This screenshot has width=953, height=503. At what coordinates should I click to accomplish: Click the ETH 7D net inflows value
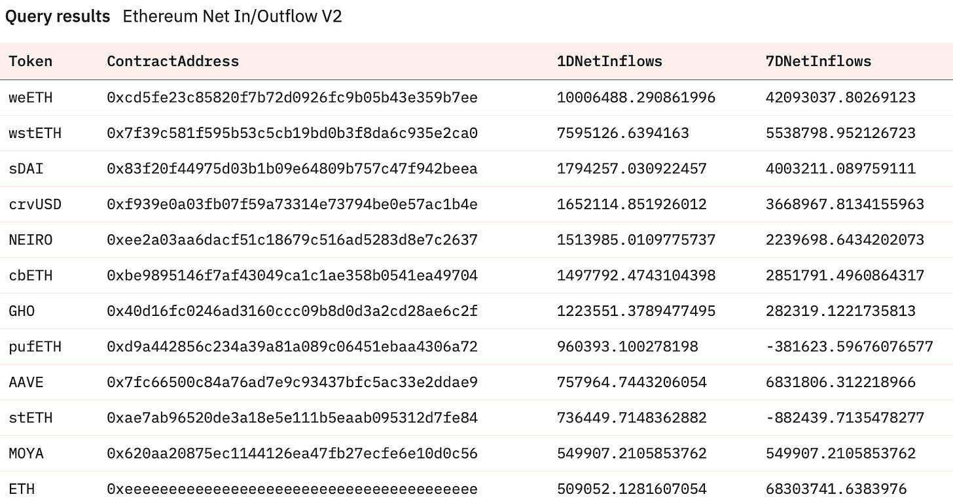[x=836, y=489]
